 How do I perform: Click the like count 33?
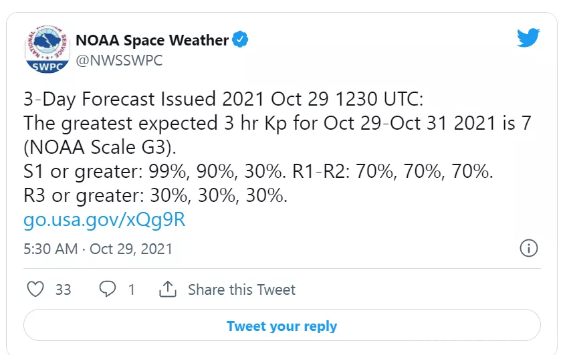coord(64,289)
